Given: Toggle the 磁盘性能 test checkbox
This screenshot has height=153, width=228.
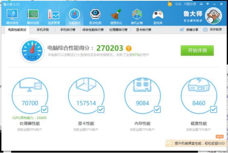Looking at the screenshot, I should point(214,109).
